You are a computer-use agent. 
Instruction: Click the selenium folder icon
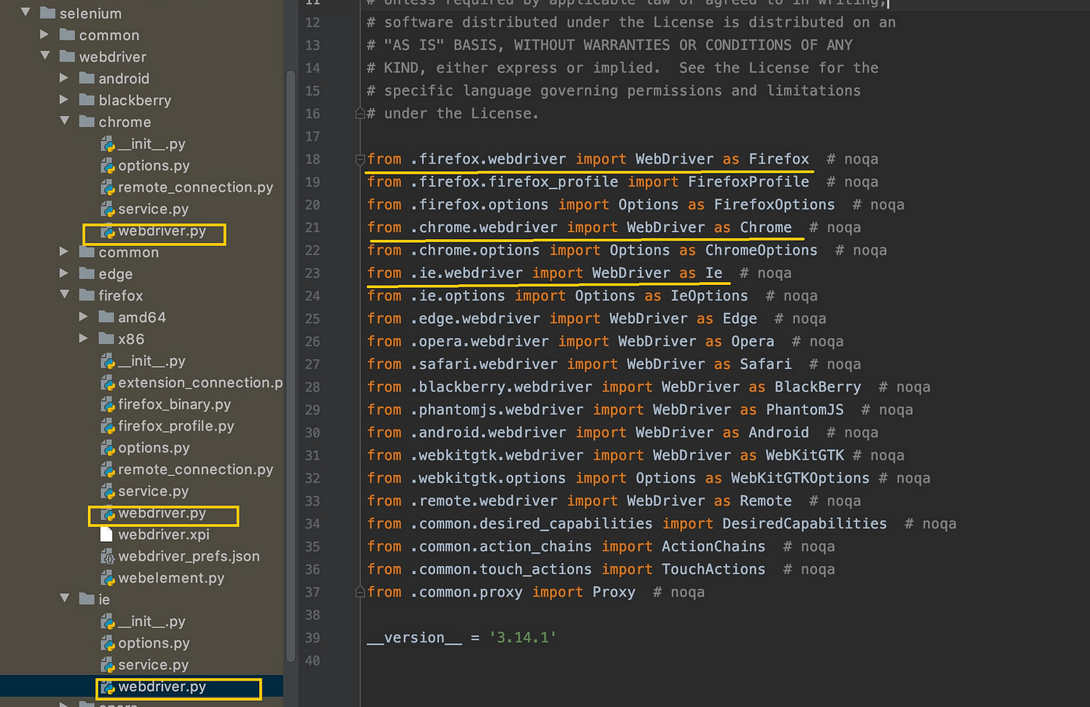pos(47,12)
